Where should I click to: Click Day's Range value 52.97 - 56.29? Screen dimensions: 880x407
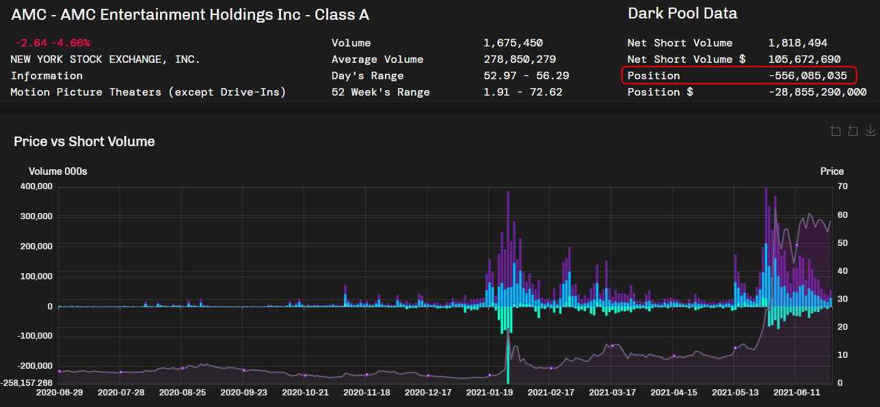point(526,76)
